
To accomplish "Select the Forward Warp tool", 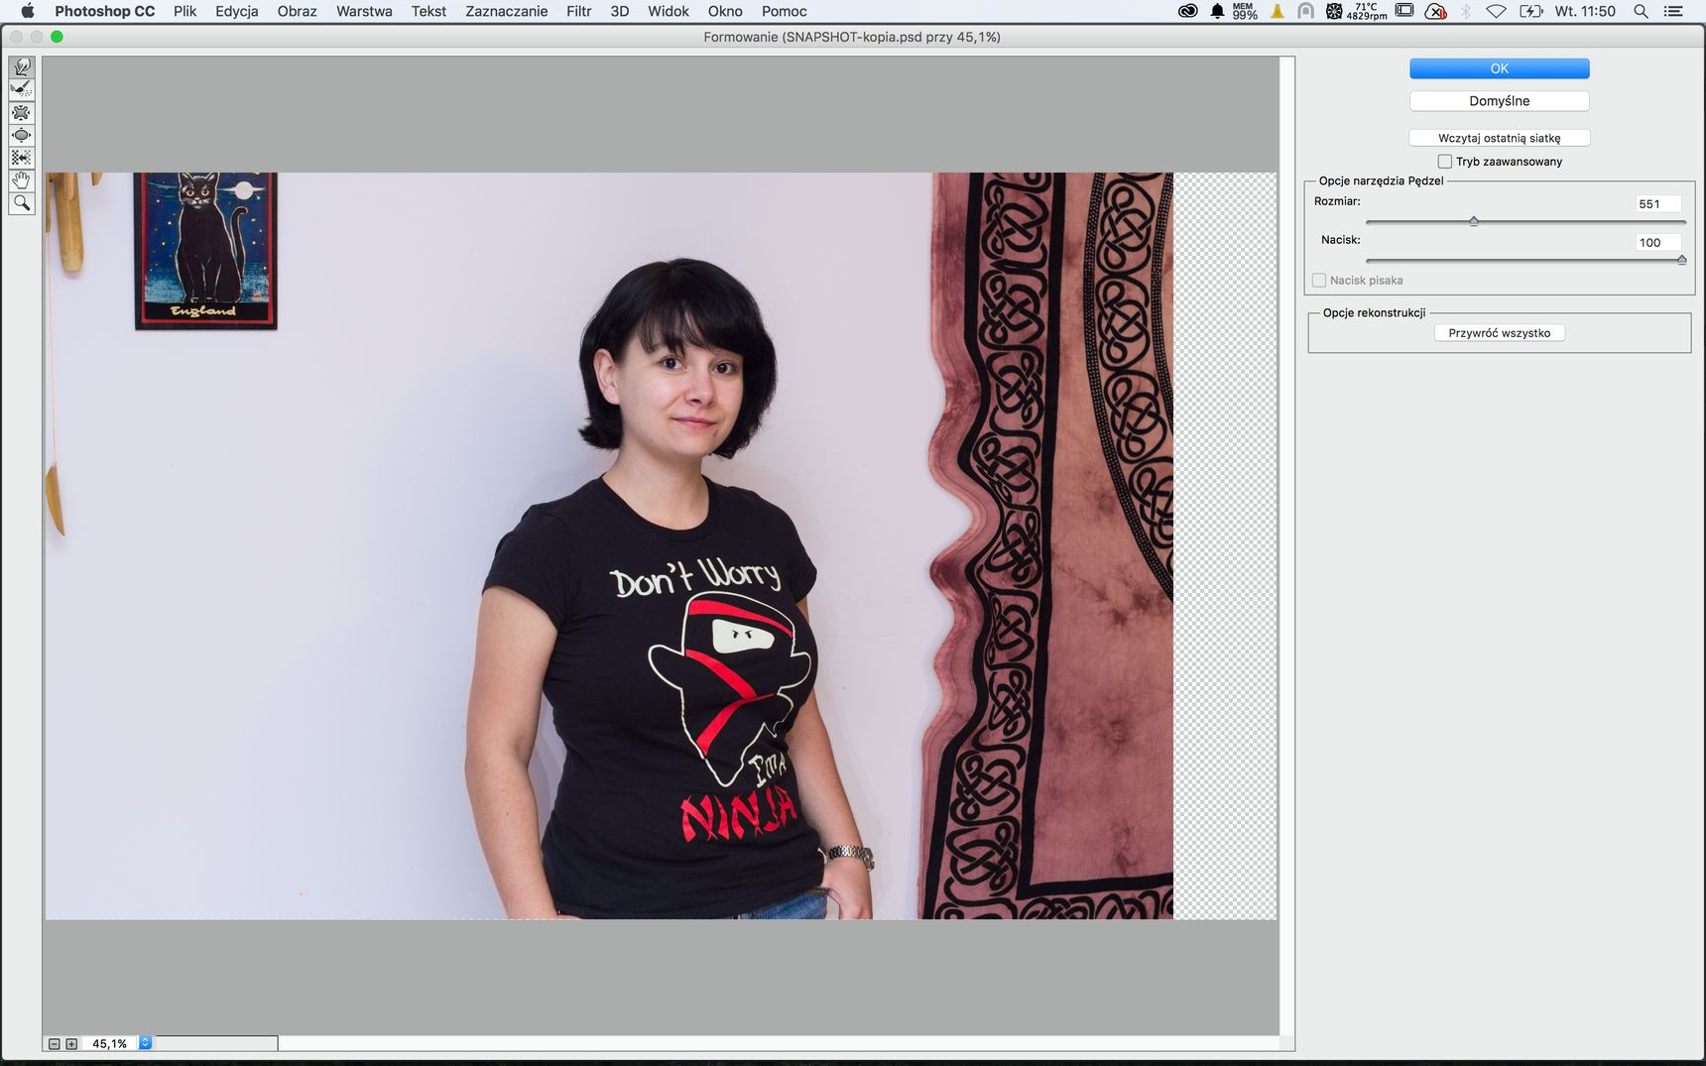I will tap(21, 66).
